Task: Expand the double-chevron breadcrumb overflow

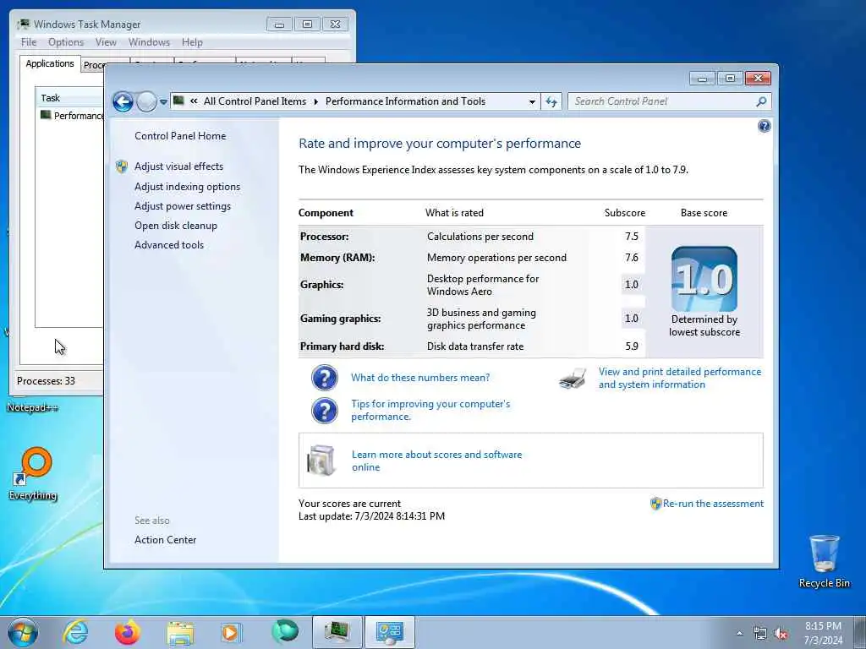Action: [x=194, y=101]
